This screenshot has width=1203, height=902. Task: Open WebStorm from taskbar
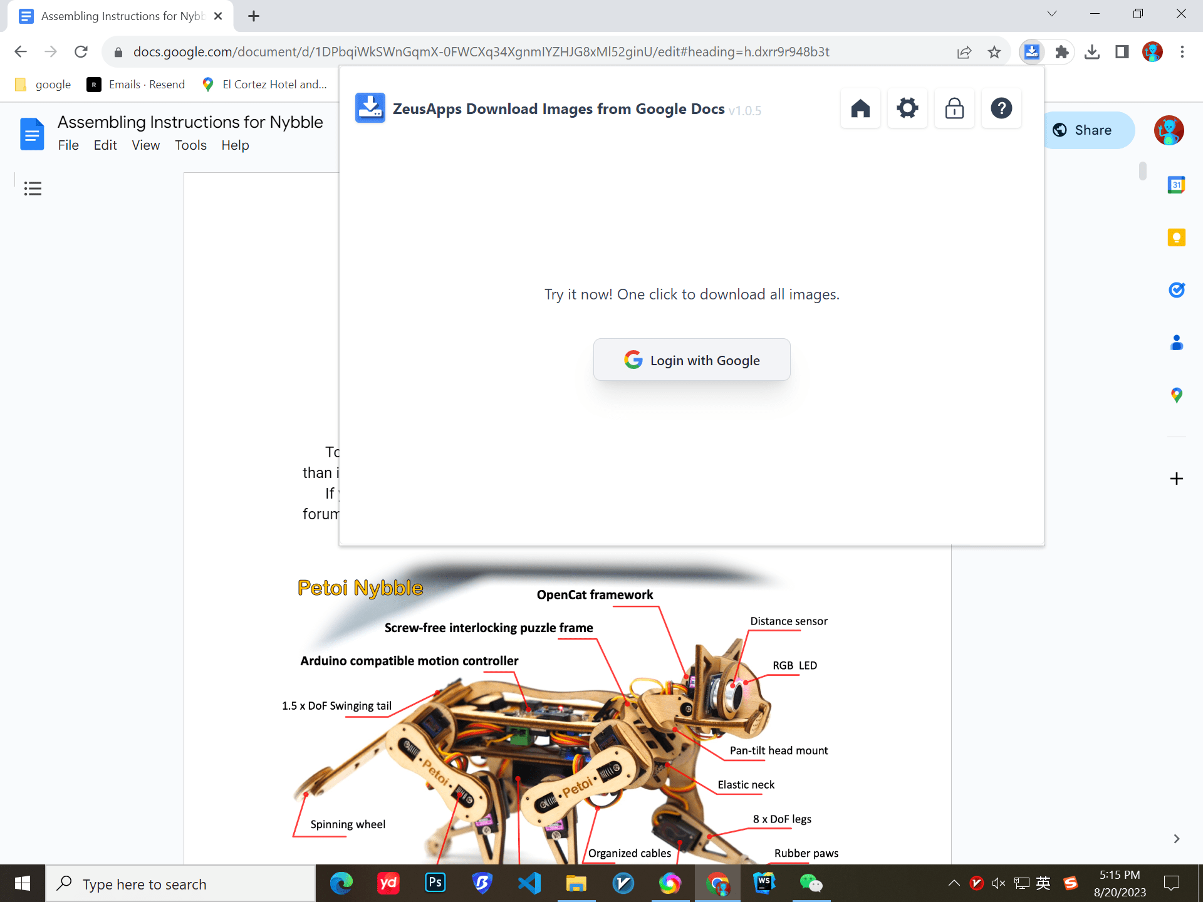[x=764, y=884]
